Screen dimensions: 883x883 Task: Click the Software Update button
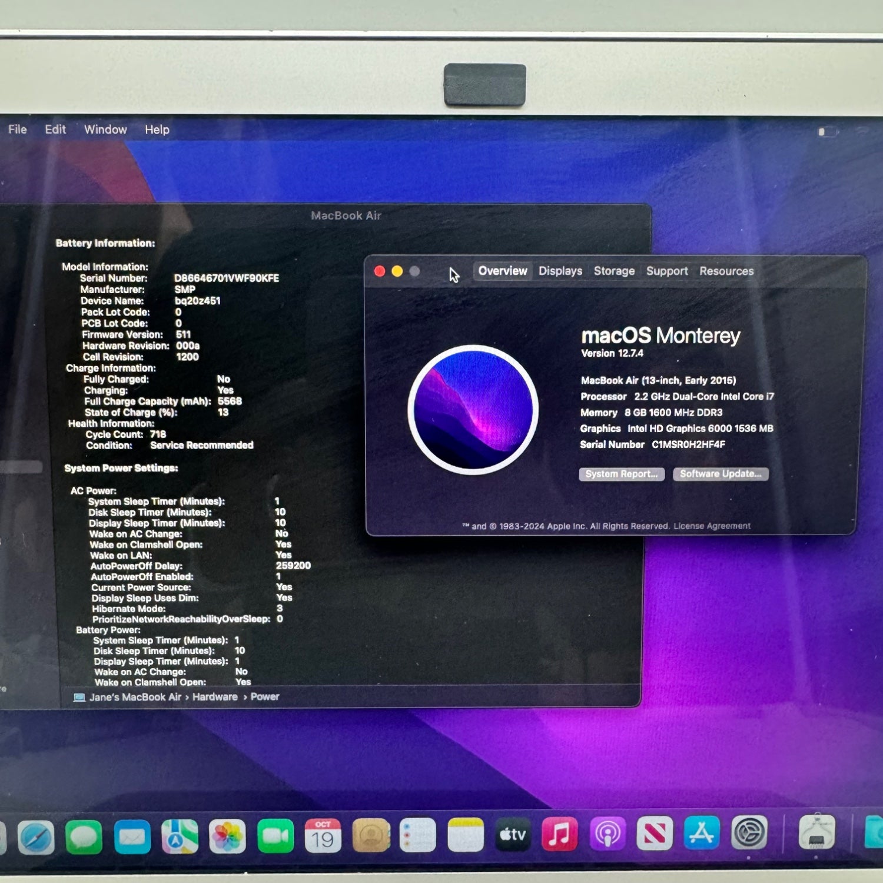click(721, 474)
